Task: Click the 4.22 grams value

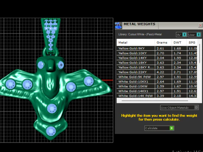Action: point(160,72)
